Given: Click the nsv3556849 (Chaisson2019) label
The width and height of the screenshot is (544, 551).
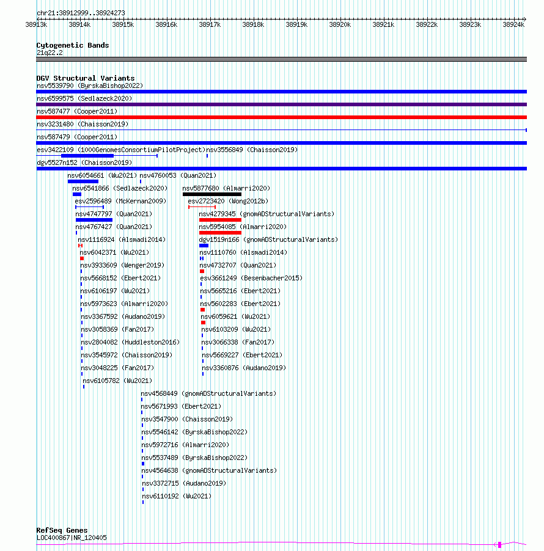Looking at the screenshot, I should click(252, 150).
